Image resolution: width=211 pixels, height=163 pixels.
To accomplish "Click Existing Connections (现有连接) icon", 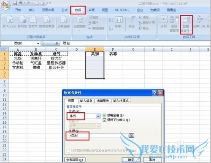I will 64,22.
